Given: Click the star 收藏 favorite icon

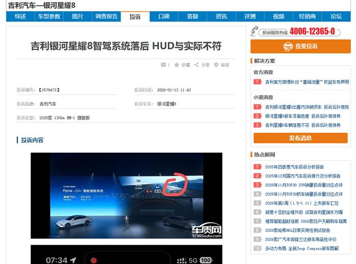Looking at the screenshot, I should 176,65.
